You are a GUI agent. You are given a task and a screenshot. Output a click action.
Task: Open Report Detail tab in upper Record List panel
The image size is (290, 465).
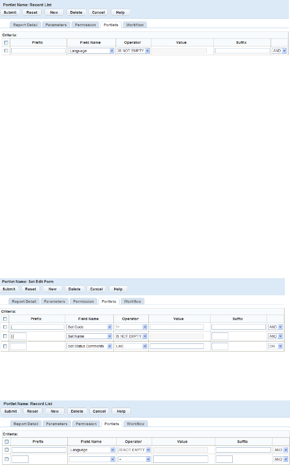[26, 25]
